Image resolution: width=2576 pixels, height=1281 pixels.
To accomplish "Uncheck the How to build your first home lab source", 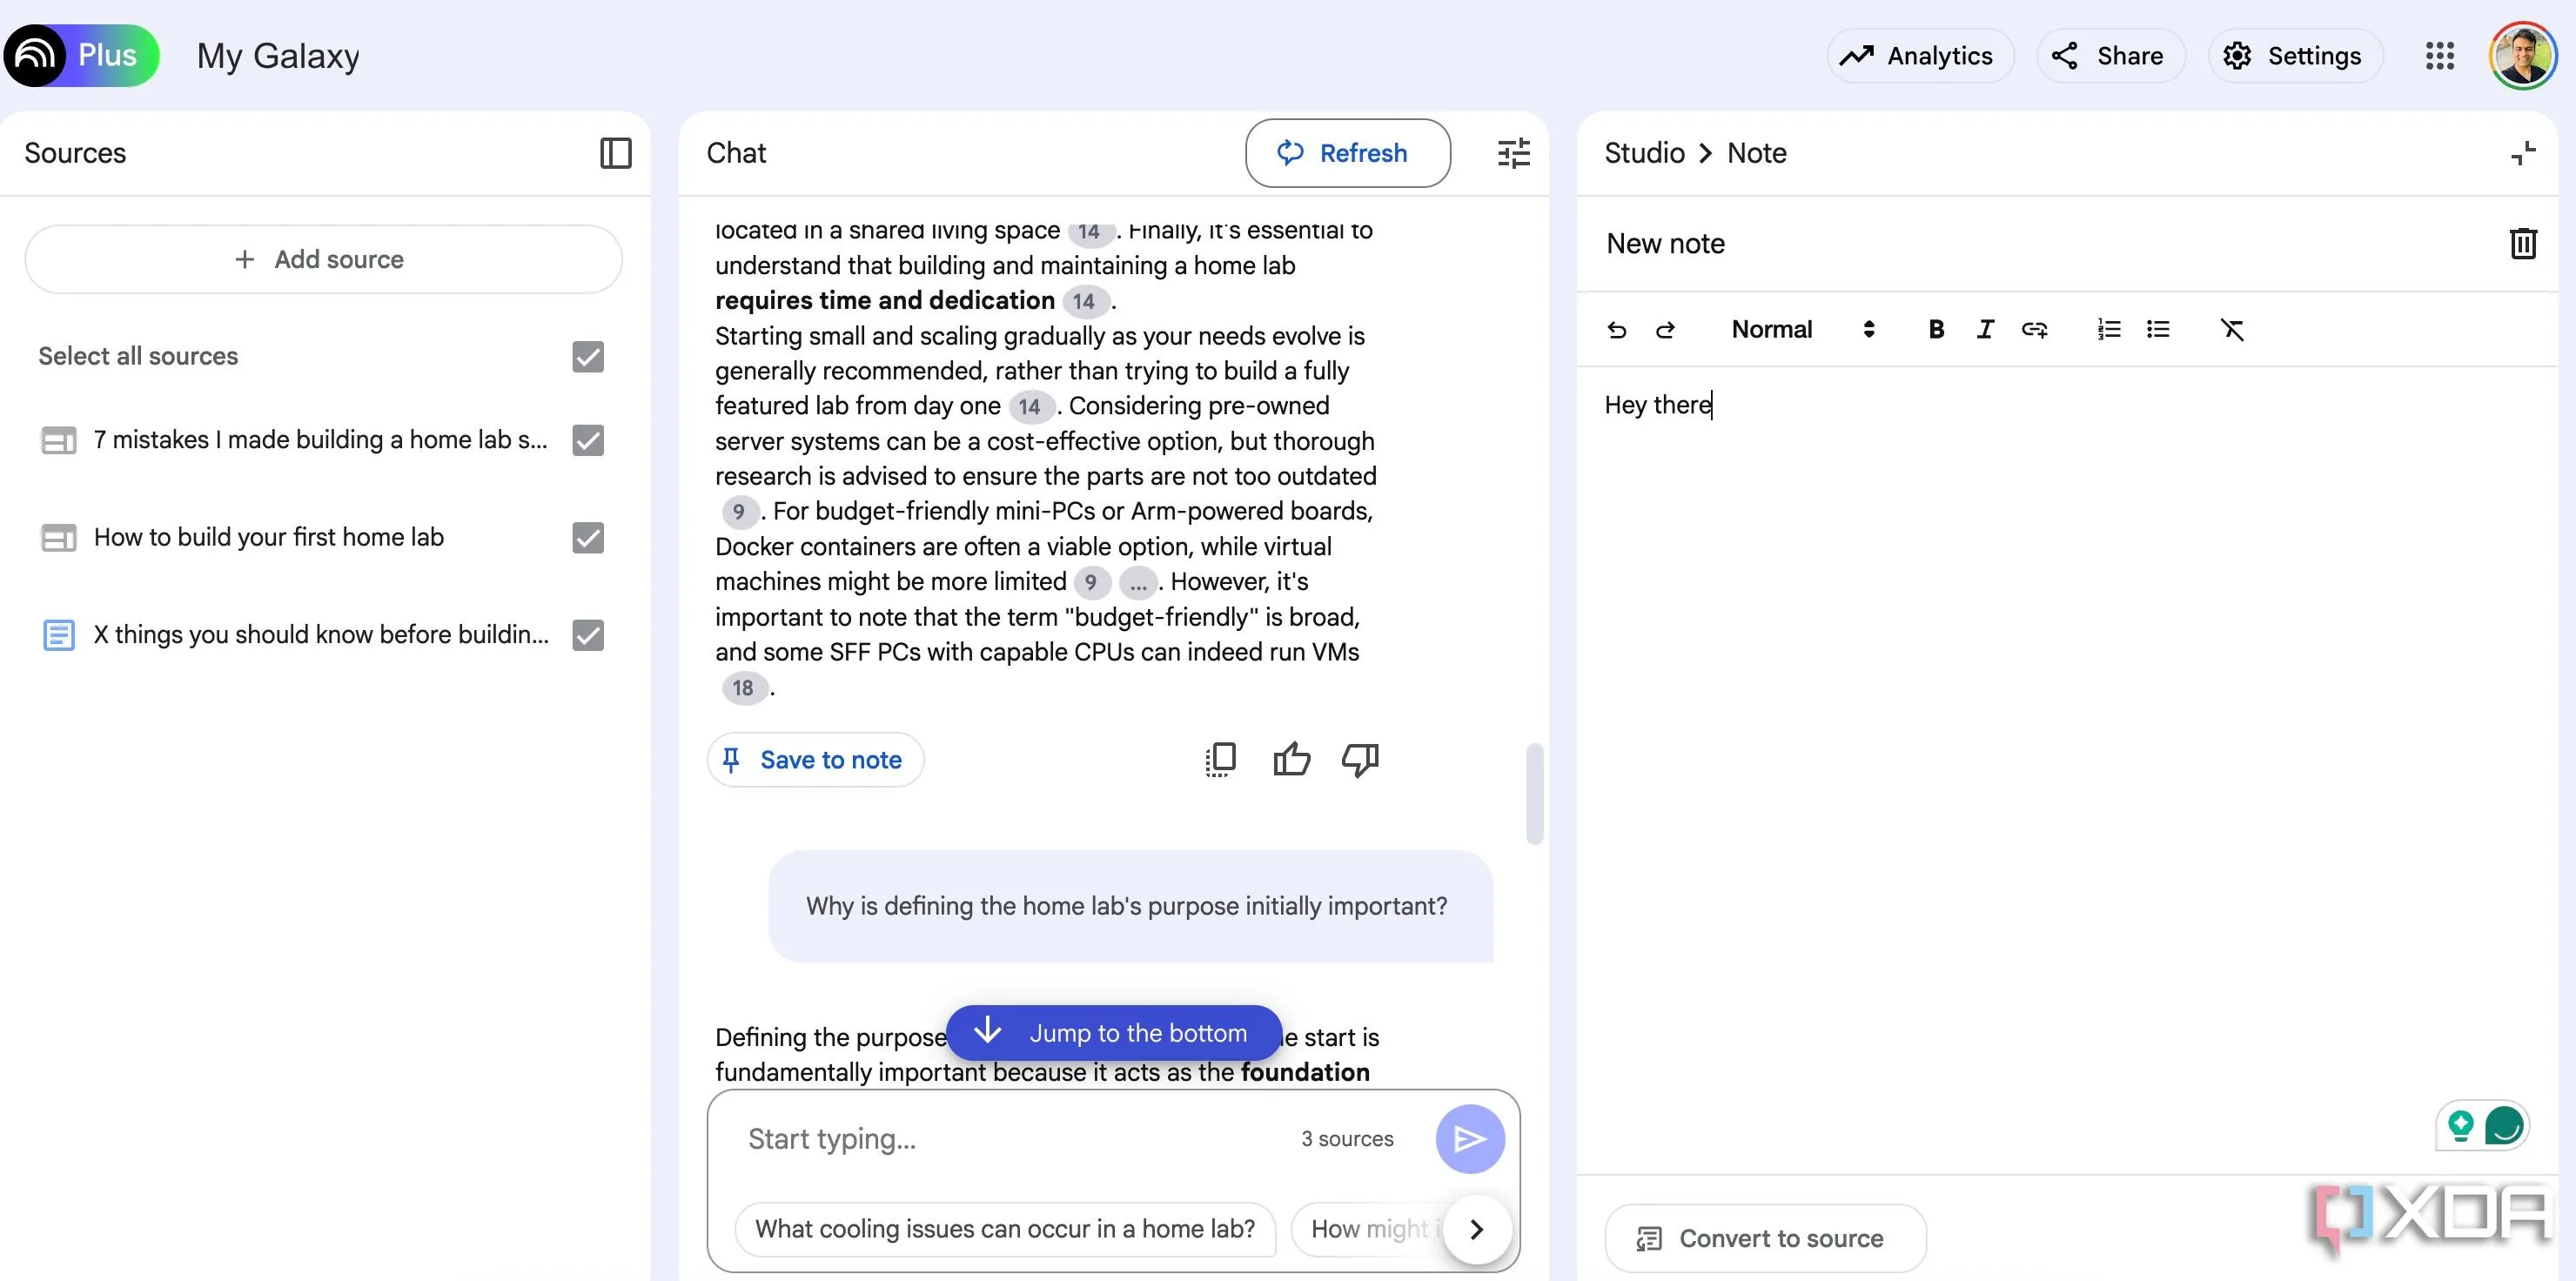I will [x=588, y=537].
